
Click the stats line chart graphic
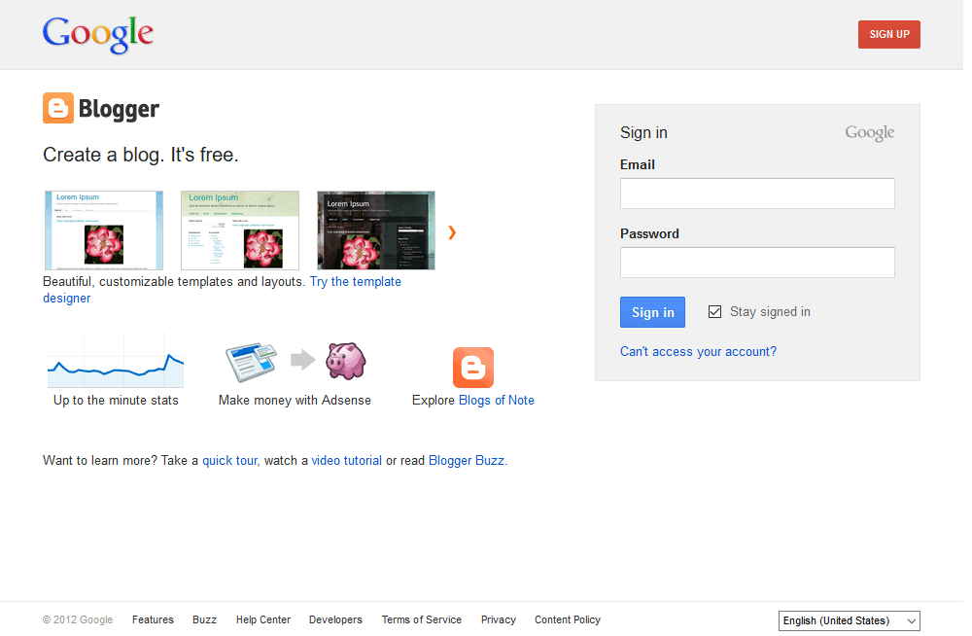116,361
